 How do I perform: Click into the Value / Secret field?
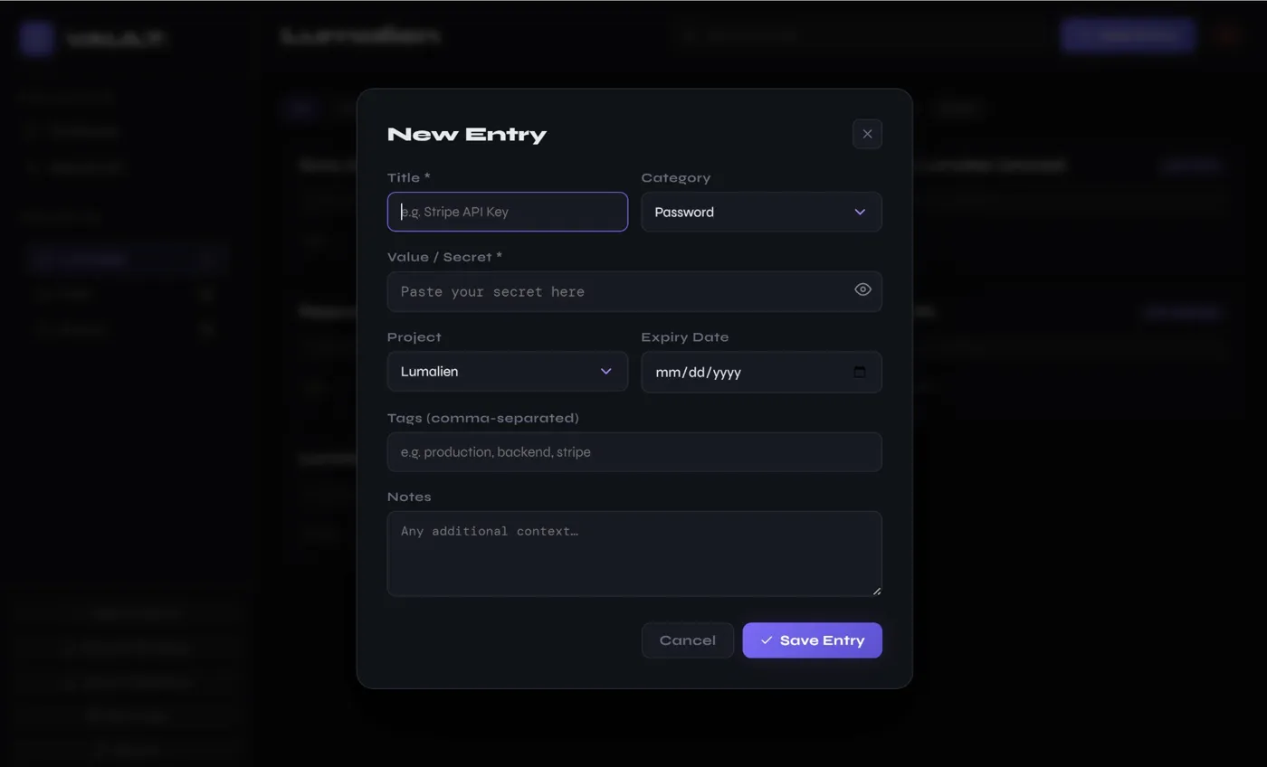pyautogui.click(x=615, y=291)
